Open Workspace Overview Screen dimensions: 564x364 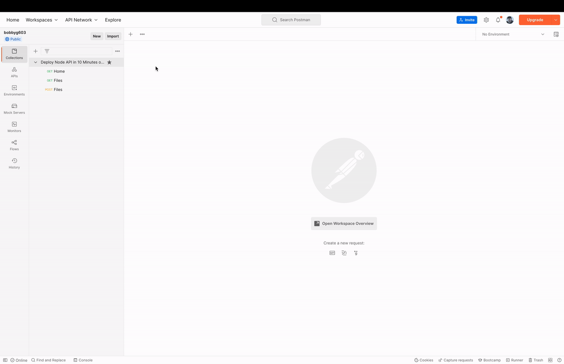tap(344, 223)
